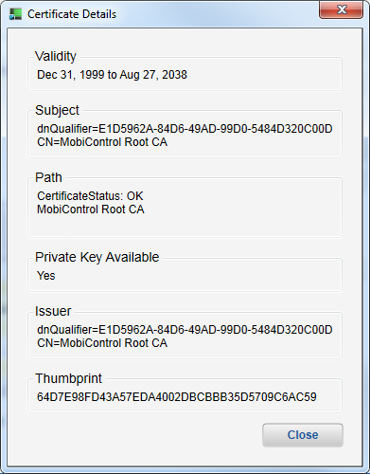Click Issuer CN=MobiControl Root CA line
370x474 pixels.
pos(102,343)
